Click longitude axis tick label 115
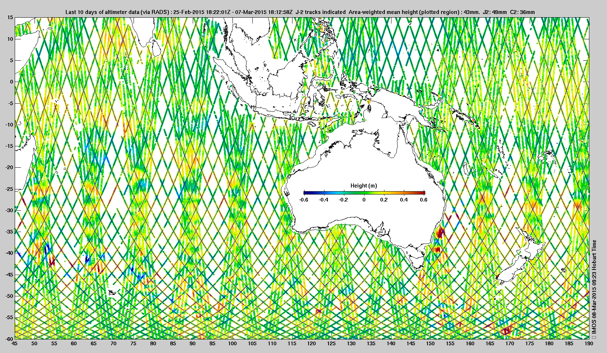The height and width of the screenshot is (353, 607). [x=292, y=343]
